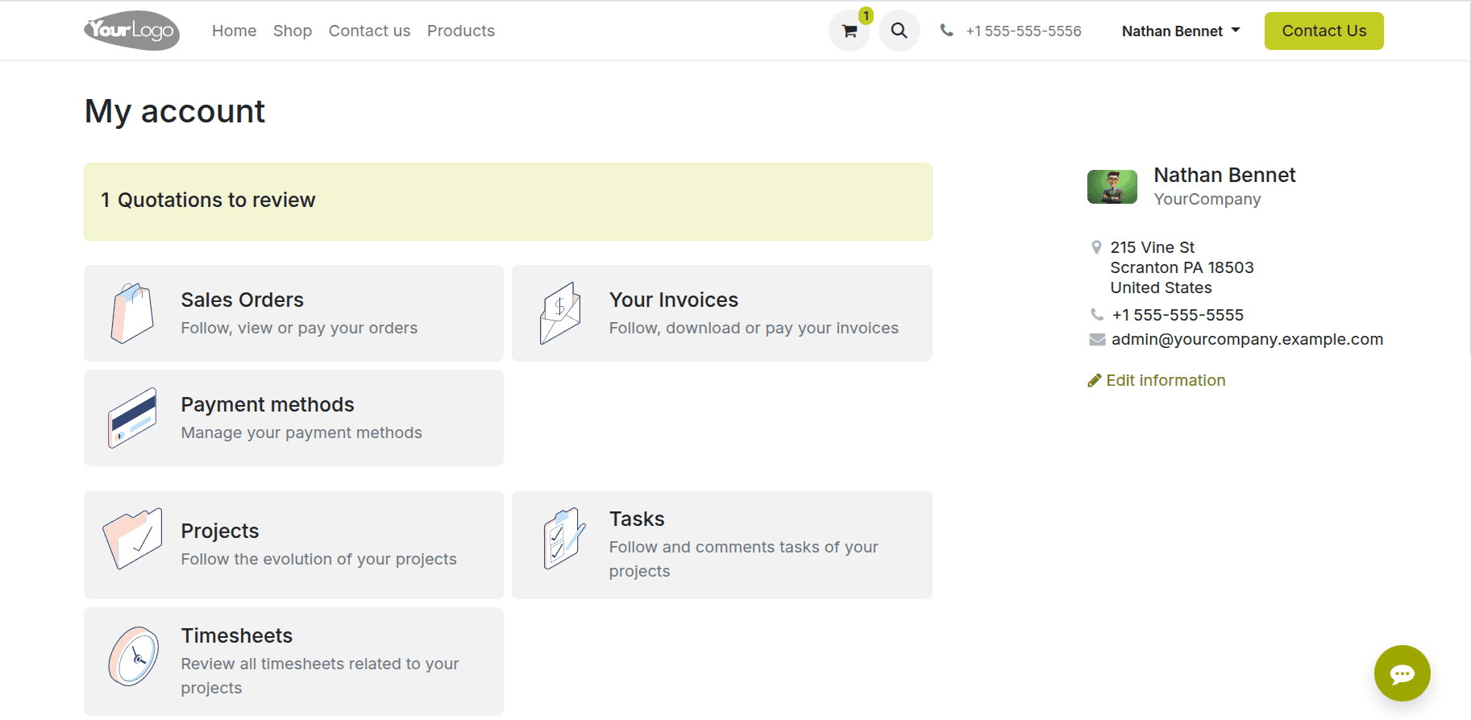
Task: Select Contact us in navigation bar
Action: pos(369,31)
